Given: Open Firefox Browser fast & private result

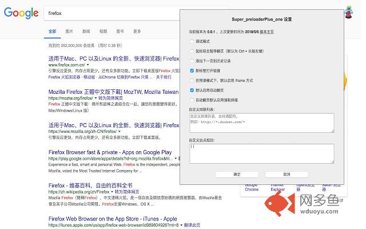Looking at the screenshot, I should [x=110, y=152].
